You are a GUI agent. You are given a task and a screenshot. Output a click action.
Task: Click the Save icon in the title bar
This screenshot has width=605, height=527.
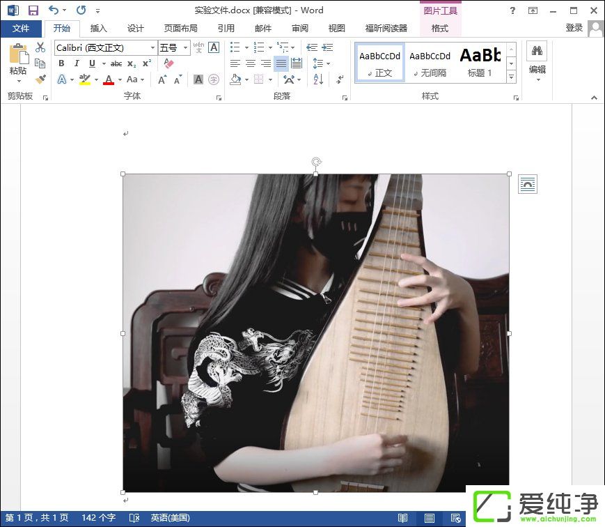click(x=33, y=10)
